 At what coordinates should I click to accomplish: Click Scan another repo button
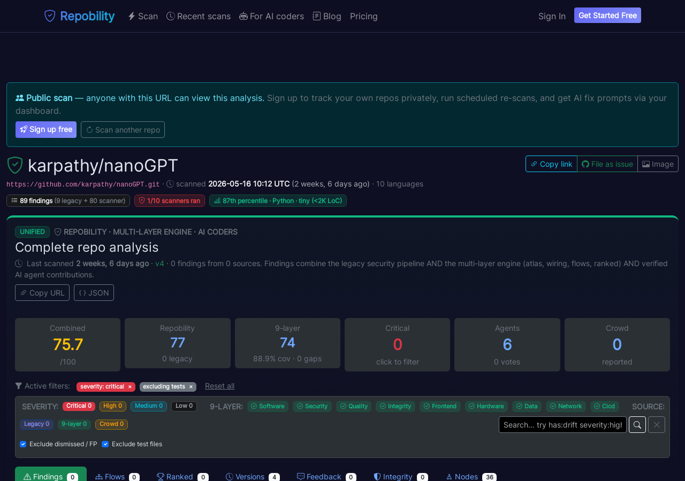123,129
